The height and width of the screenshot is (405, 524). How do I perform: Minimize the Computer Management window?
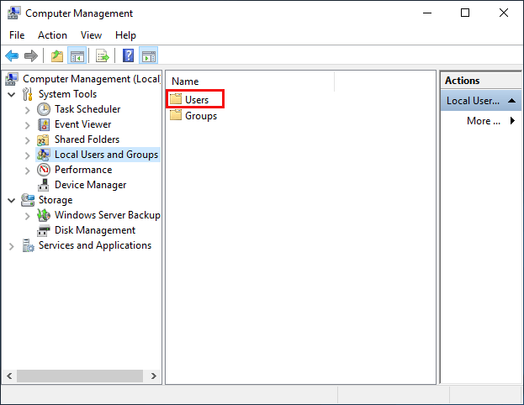[x=427, y=13]
